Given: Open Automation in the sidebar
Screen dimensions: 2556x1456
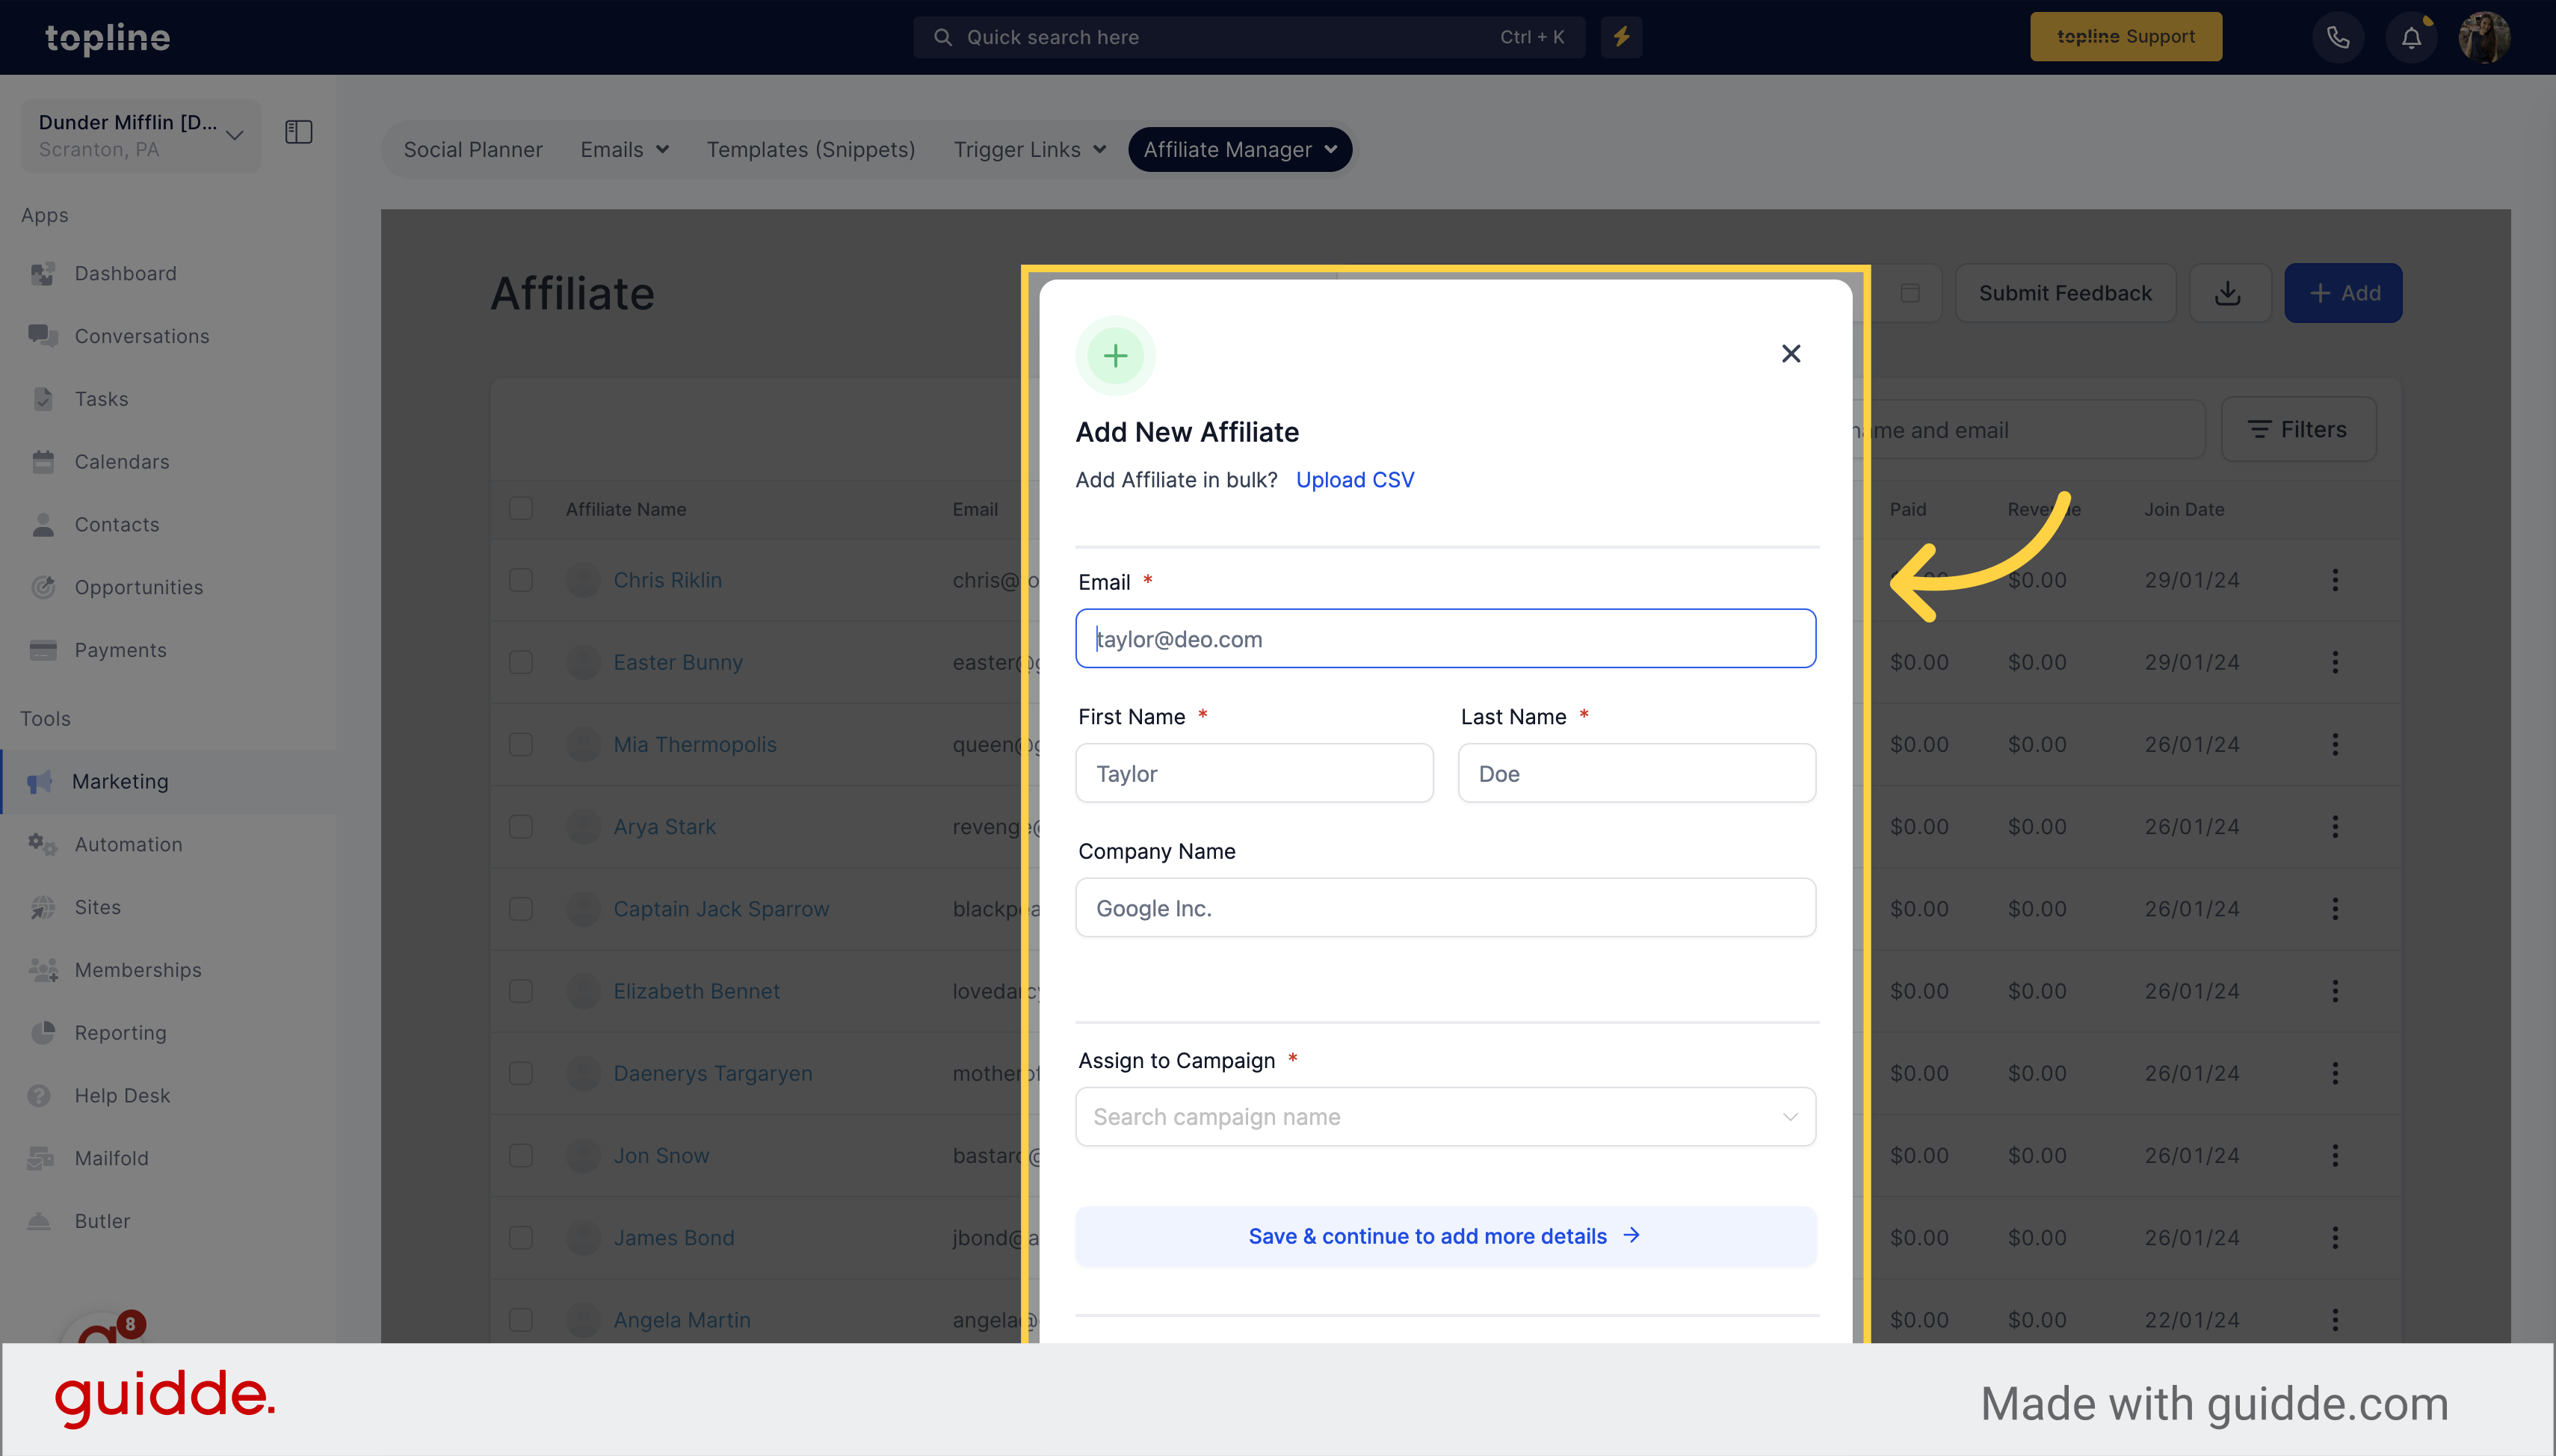Looking at the screenshot, I should [x=128, y=844].
